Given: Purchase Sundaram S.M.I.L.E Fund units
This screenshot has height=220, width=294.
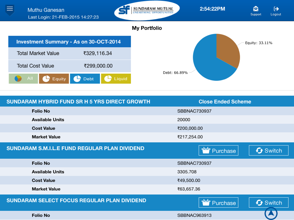Looking at the screenshot, I should (x=218, y=150).
